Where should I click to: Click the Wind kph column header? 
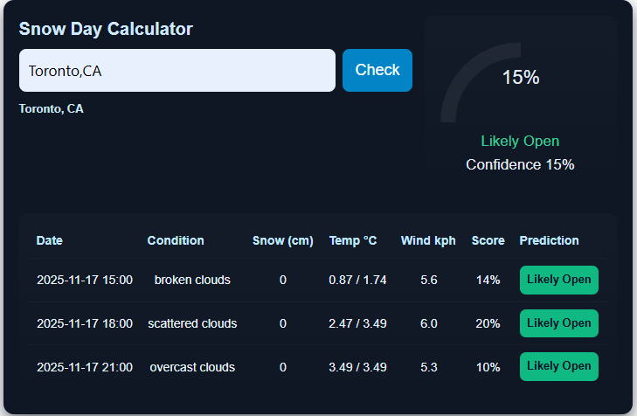pos(428,240)
